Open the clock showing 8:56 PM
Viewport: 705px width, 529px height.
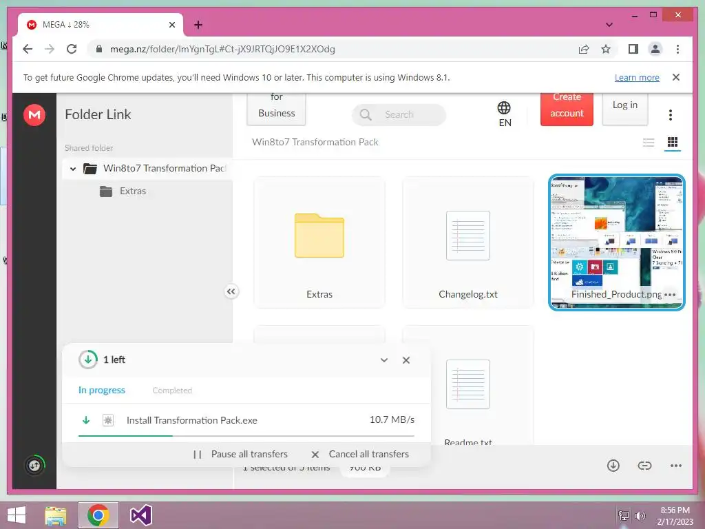point(675,516)
